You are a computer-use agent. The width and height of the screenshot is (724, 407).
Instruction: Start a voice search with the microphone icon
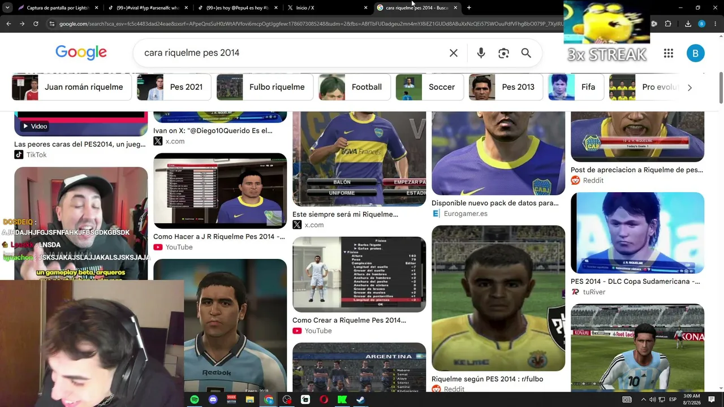[481, 53]
